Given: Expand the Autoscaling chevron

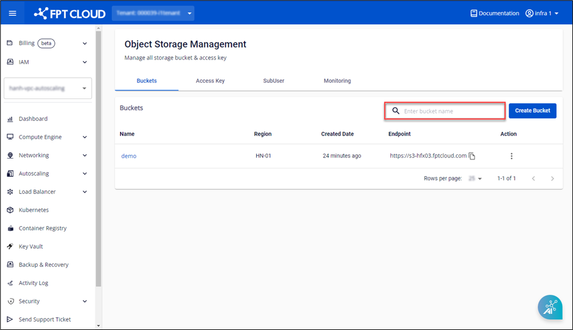Looking at the screenshot, I should (85, 174).
